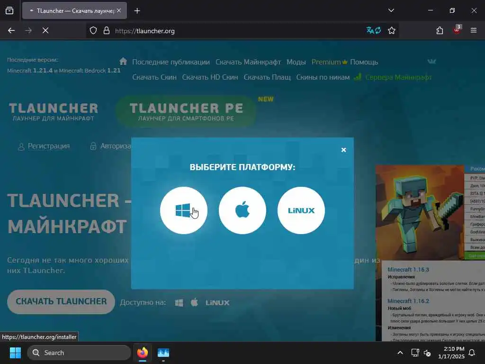The width and height of the screenshot is (485, 364).
Task: Open the Помощь menu item
Action: pyautogui.click(x=364, y=62)
